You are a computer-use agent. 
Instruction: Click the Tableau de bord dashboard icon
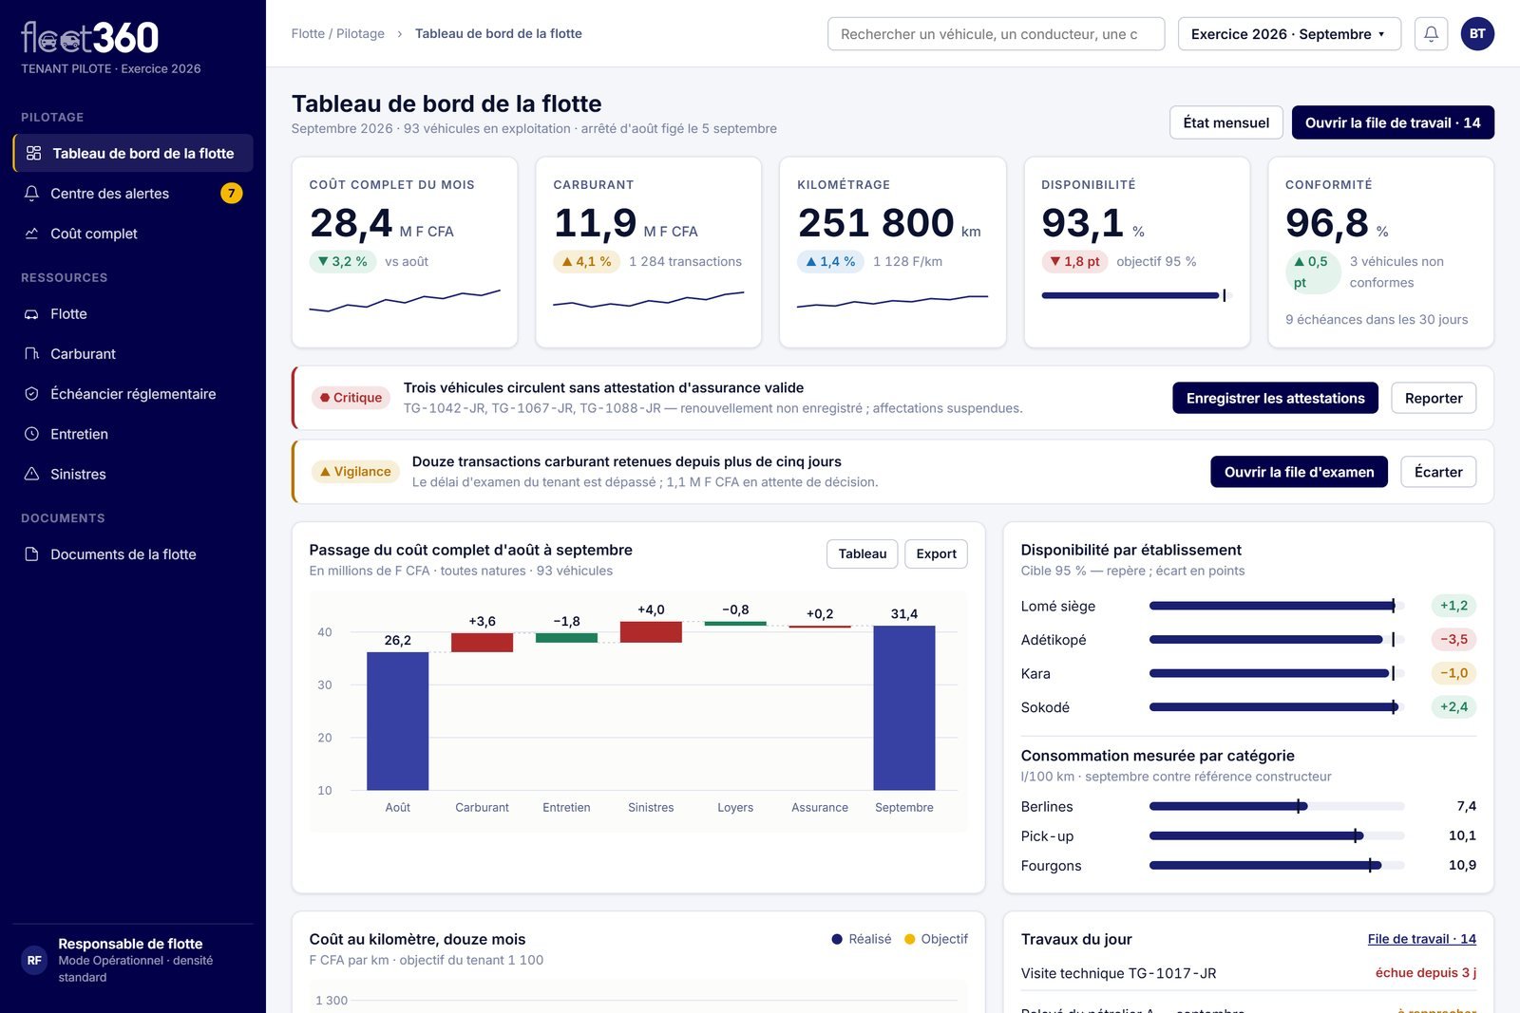[x=33, y=153]
